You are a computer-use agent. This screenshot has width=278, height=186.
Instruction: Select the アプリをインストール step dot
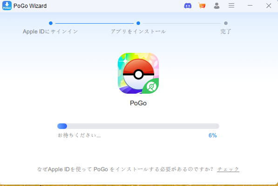pos(138,23)
